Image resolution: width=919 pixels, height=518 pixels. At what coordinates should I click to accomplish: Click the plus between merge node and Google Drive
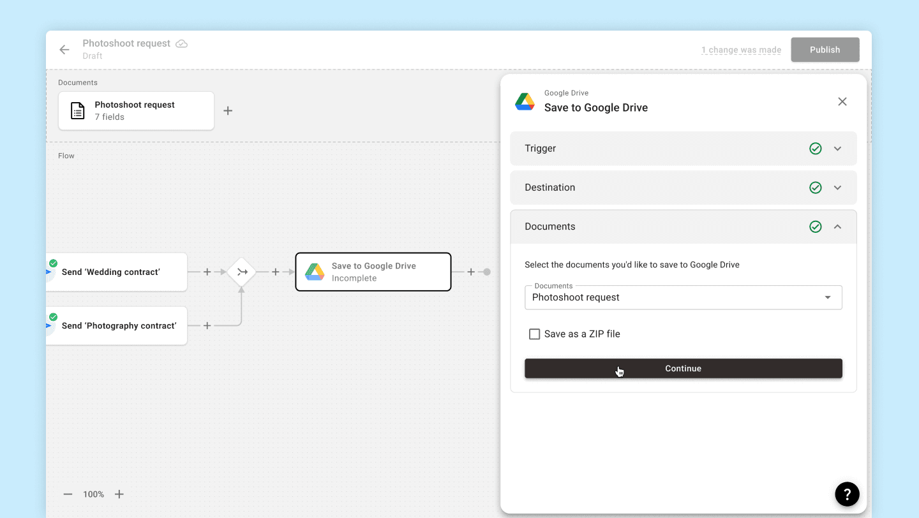pyautogui.click(x=276, y=272)
